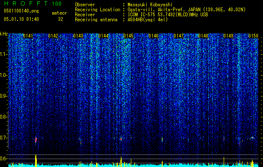Click the yellow power spike below 0149

click(x=224, y=162)
